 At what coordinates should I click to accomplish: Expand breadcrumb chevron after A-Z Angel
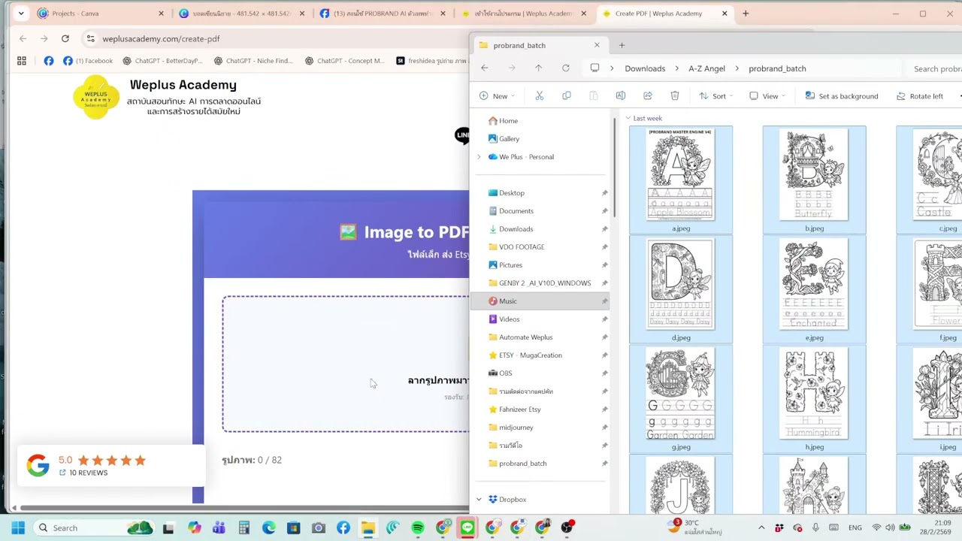pyautogui.click(x=737, y=68)
